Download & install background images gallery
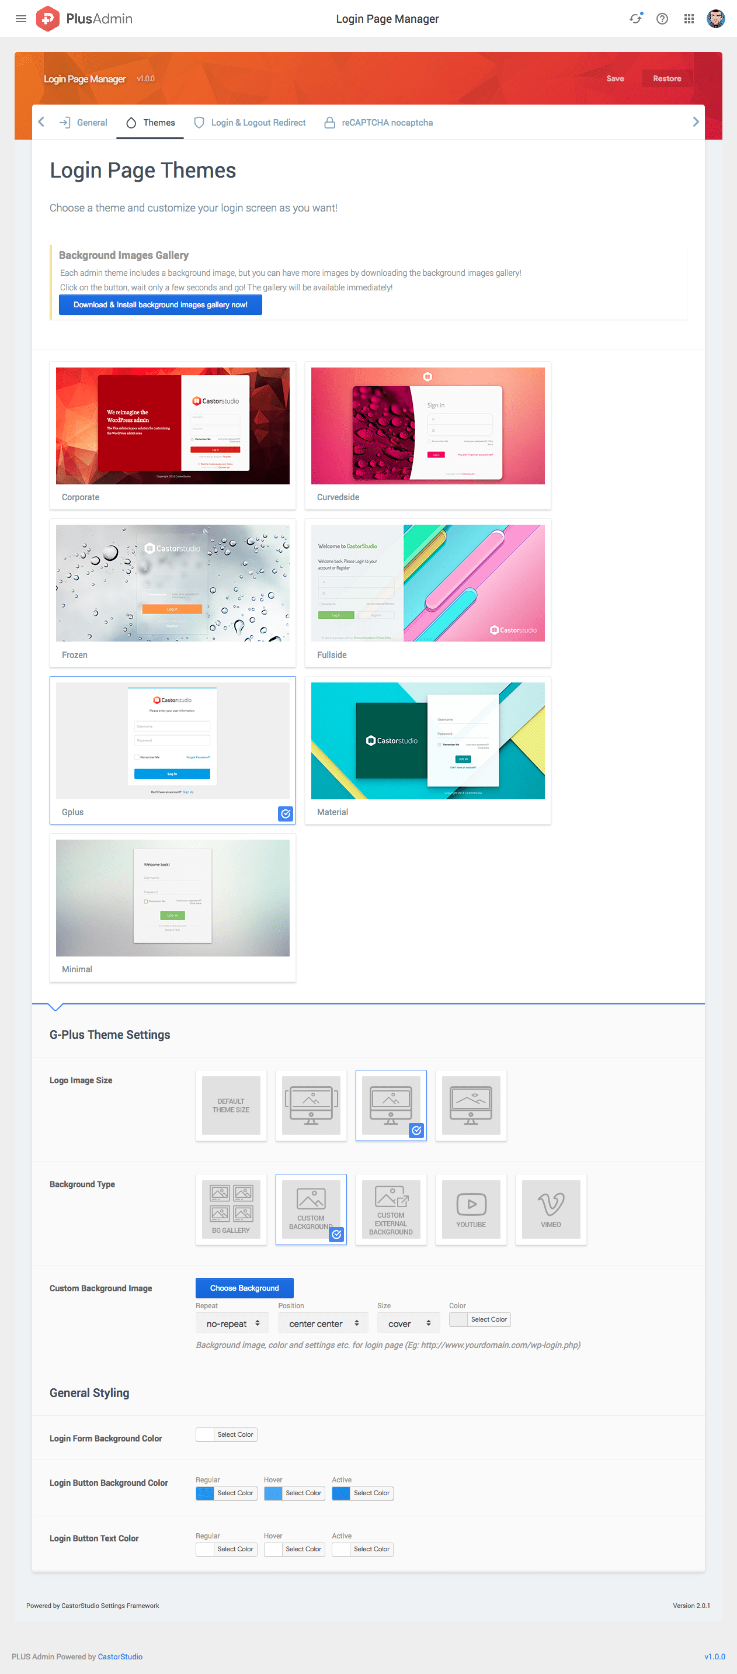737x1674 pixels. 161,305
